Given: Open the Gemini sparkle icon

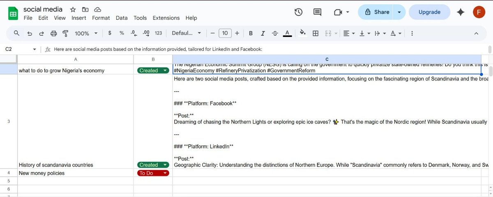Looking at the screenshot, I should point(461,12).
